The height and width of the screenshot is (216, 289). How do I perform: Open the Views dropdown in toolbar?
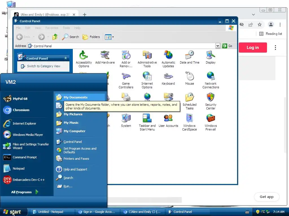[x=109, y=37]
